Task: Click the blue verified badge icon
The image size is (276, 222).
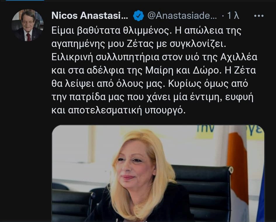Action: coord(138,16)
